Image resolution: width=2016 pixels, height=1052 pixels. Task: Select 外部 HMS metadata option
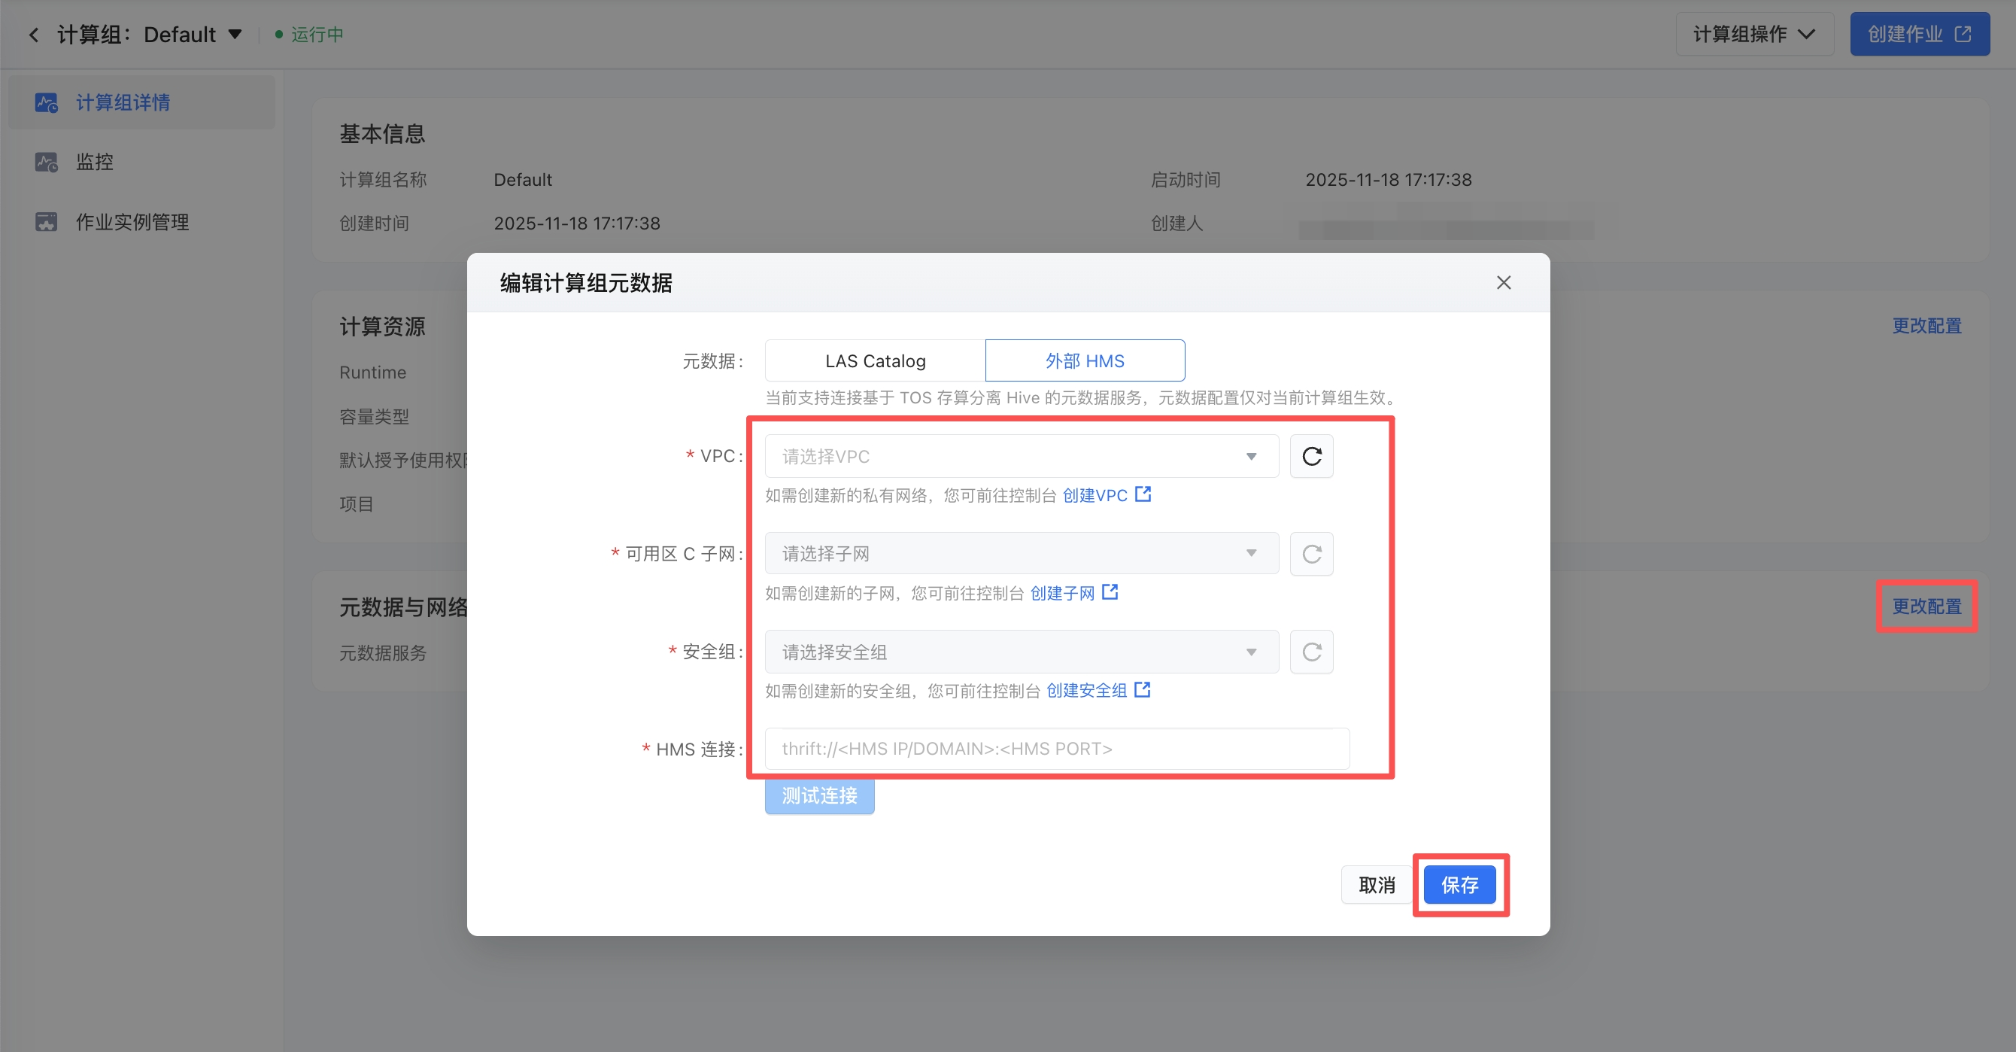pos(1085,361)
